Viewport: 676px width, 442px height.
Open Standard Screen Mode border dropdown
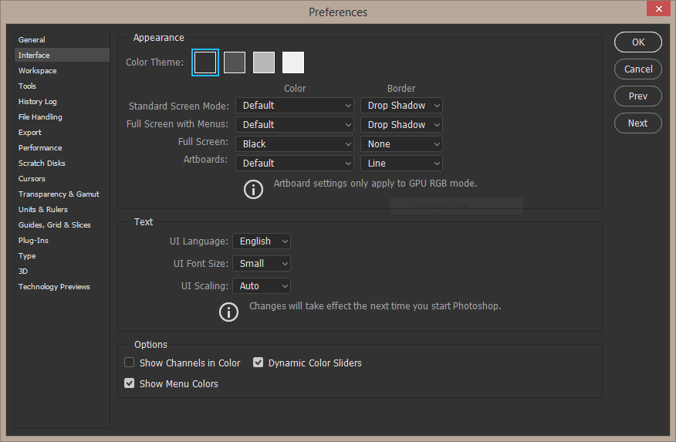point(402,106)
